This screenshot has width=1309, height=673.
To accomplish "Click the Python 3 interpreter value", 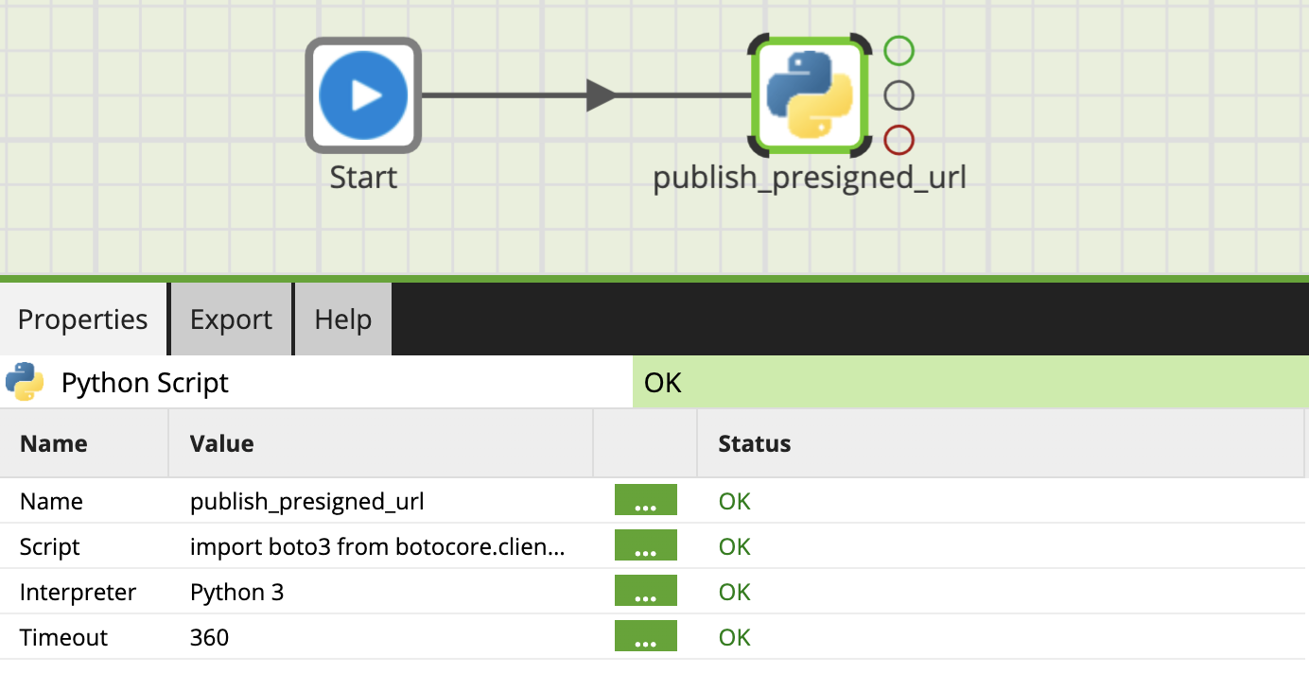I will [x=236, y=592].
